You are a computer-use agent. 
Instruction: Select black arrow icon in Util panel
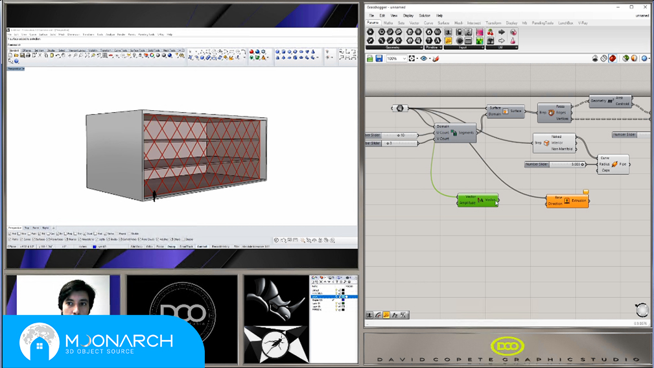tap(501, 32)
